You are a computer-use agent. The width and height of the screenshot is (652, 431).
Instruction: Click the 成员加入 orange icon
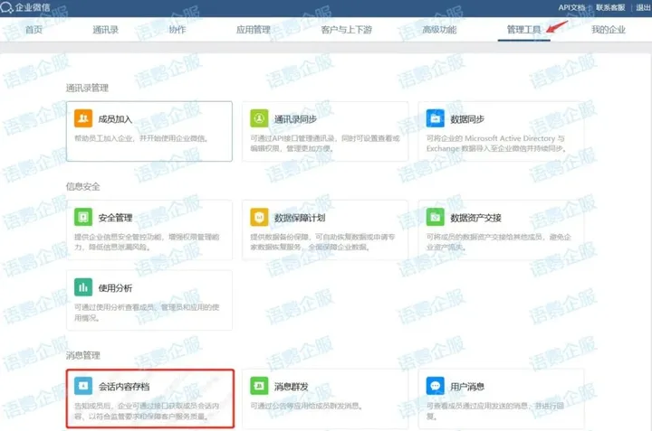83,118
